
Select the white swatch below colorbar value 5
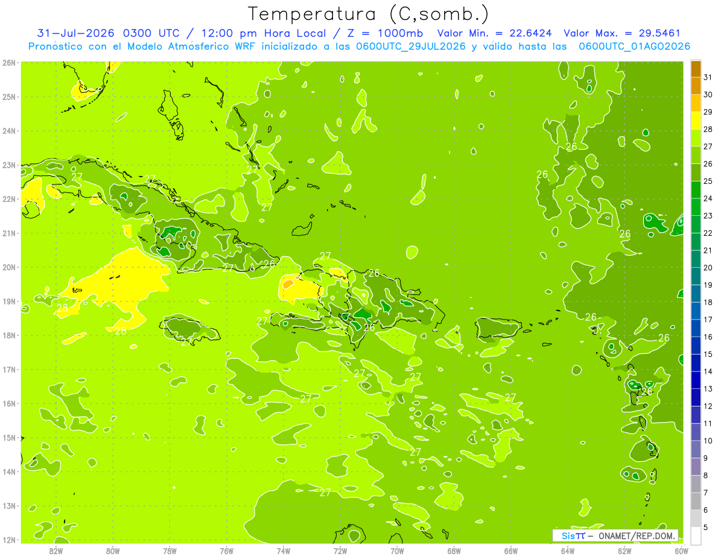coord(696,535)
